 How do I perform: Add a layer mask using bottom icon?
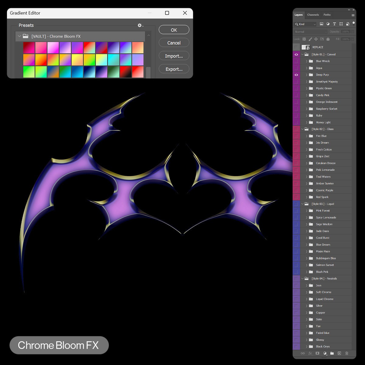coord(317,353)
